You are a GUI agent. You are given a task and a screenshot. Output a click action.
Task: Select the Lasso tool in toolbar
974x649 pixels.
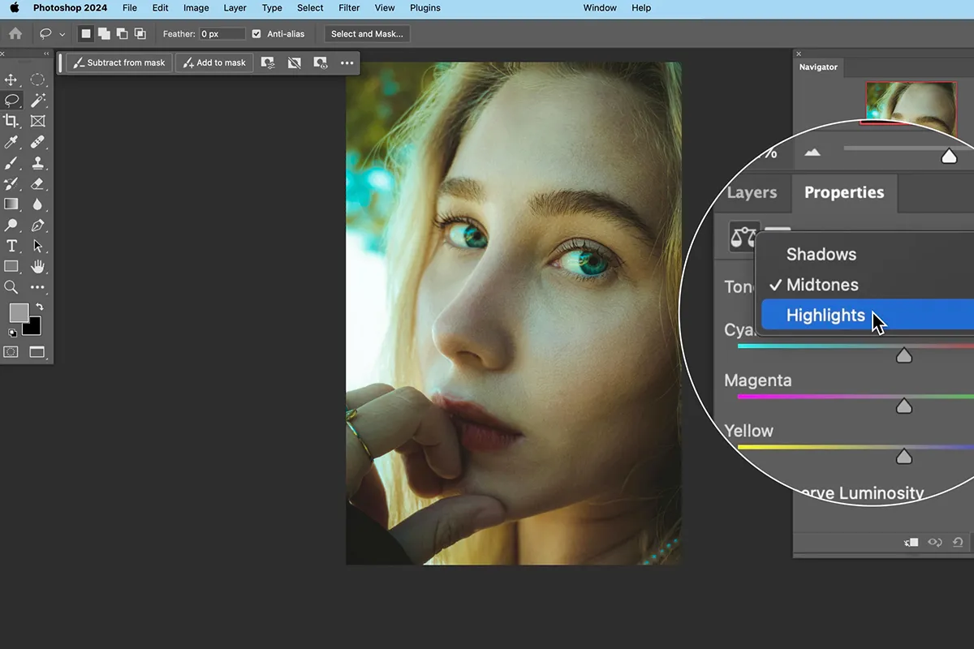coord(11,101)
